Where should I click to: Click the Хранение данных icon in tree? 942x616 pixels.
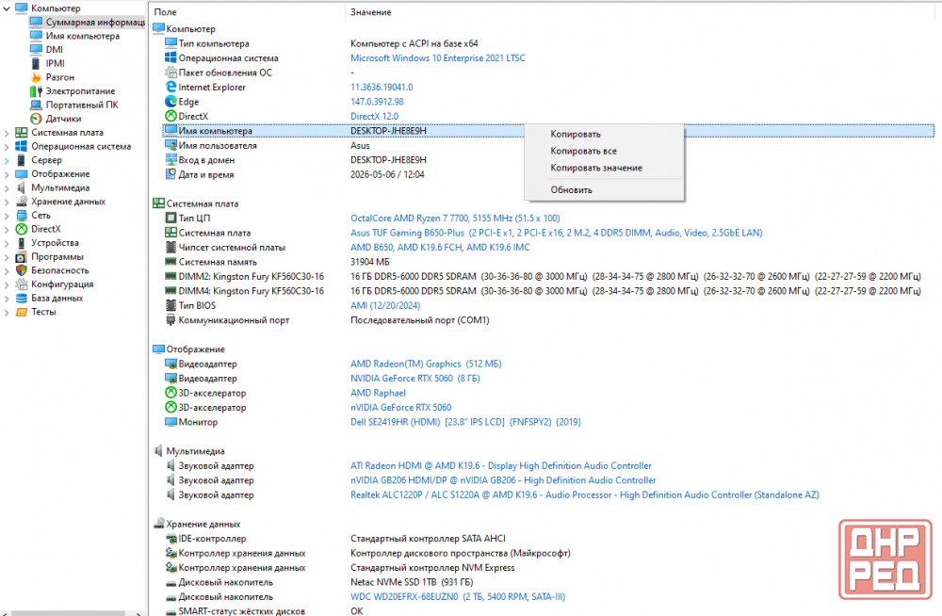click(22, 202)
